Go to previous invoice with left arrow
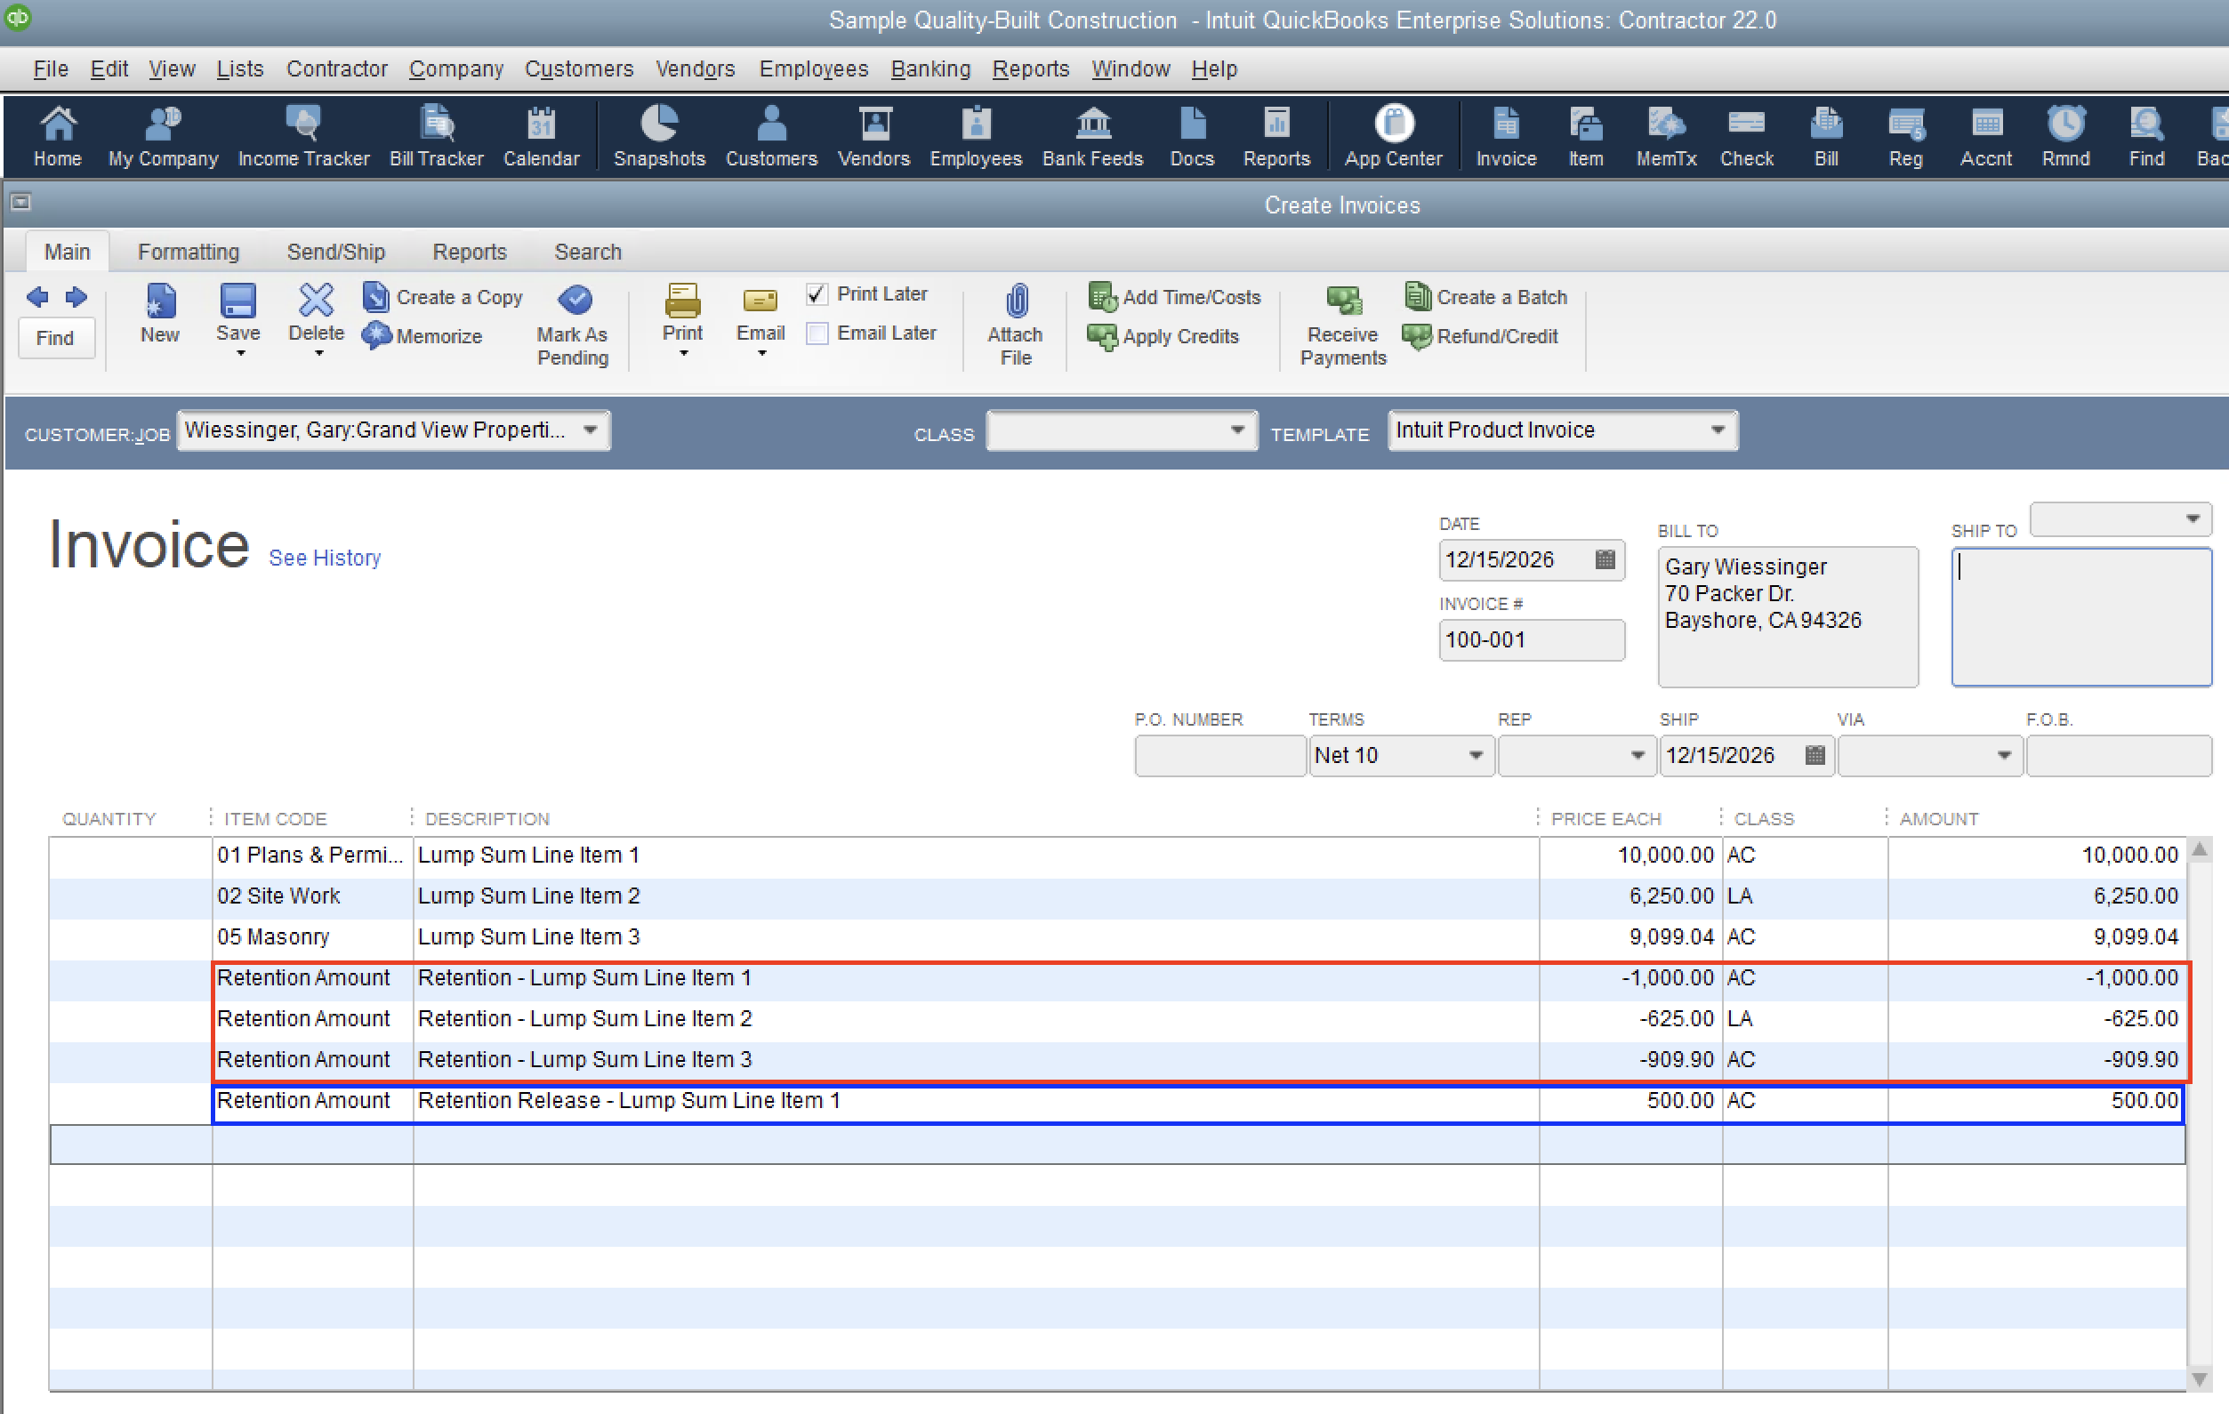 point(37,297)
